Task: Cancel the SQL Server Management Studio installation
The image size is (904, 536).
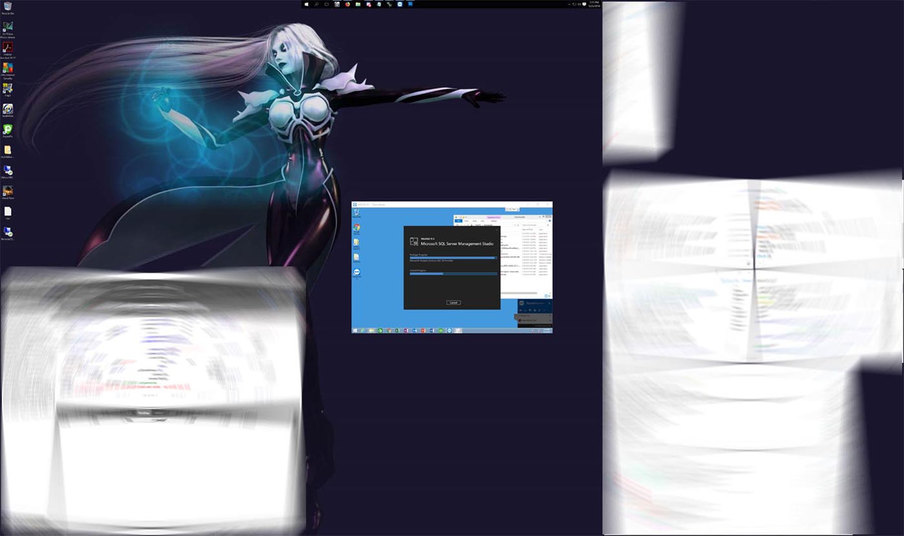Action: click(x=453, y=302)
